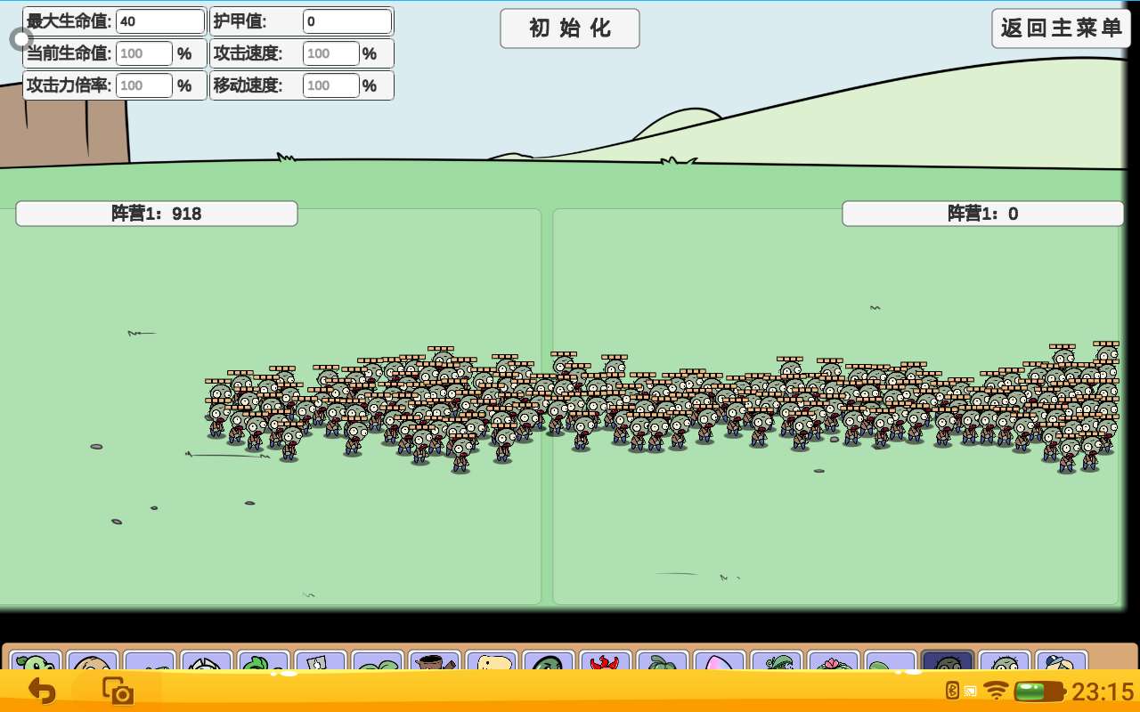Open the screenshot camera tool

(x=117, y=692)
